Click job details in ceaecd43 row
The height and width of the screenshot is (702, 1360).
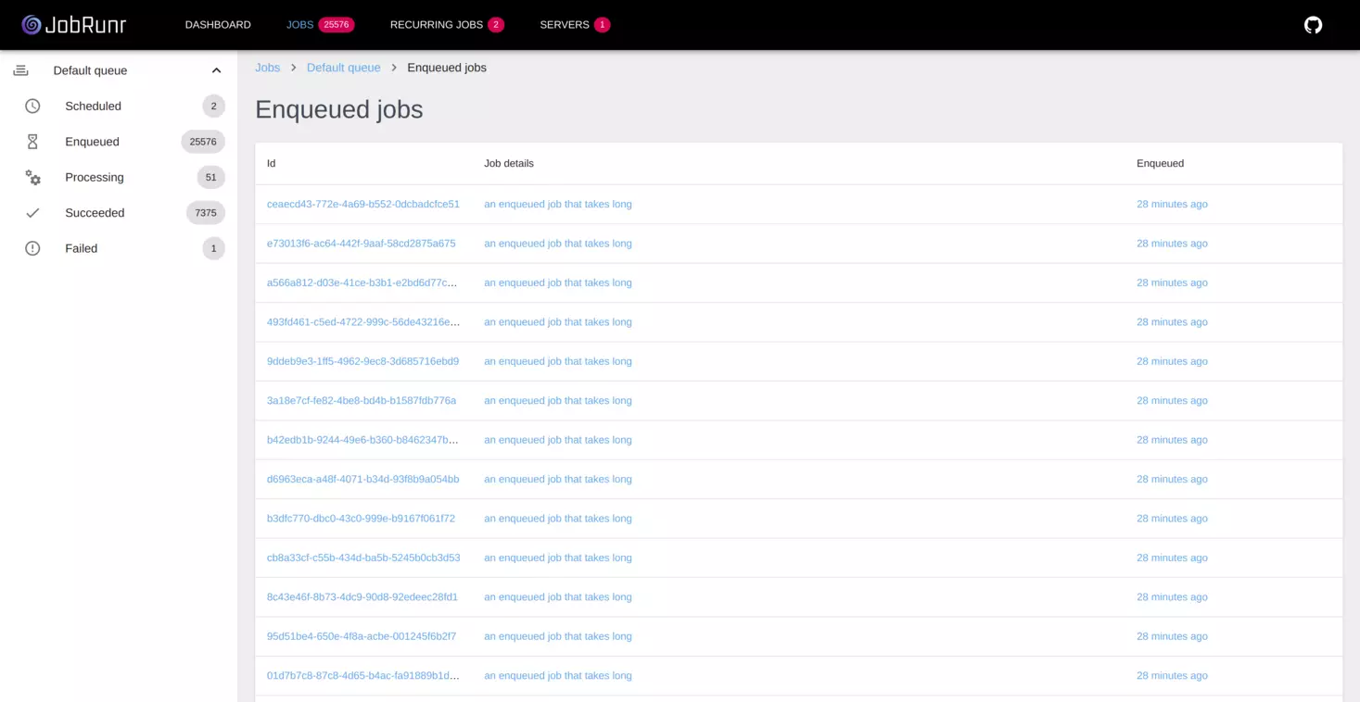558,205
